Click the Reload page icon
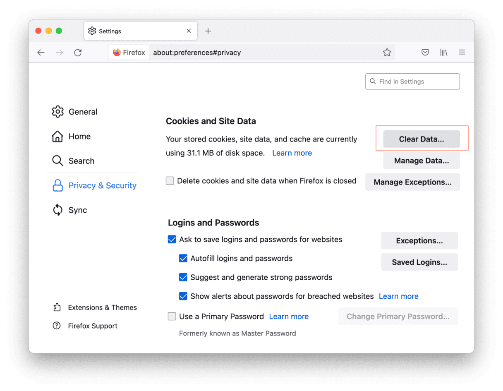Screen dimensions: 503x391 (x=78, y=53)
